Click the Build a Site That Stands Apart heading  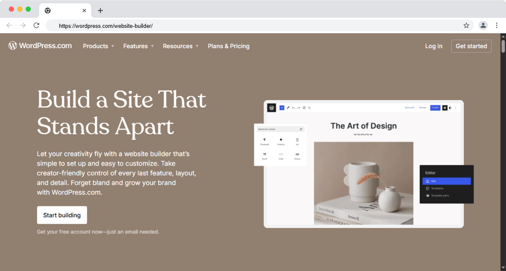pos(121,113)
